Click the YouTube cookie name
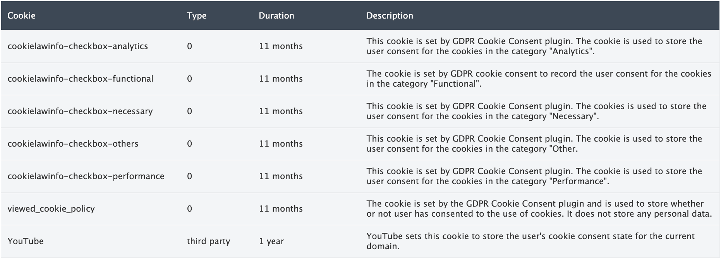 coord(26,241)
